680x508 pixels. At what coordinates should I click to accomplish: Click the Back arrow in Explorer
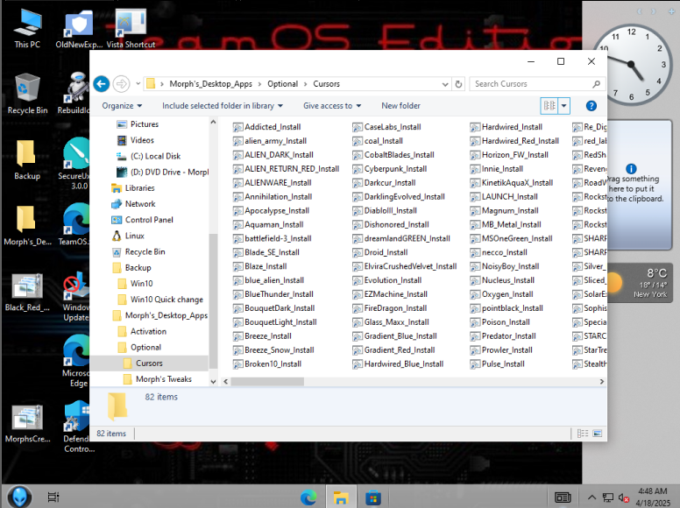point(102,84)
